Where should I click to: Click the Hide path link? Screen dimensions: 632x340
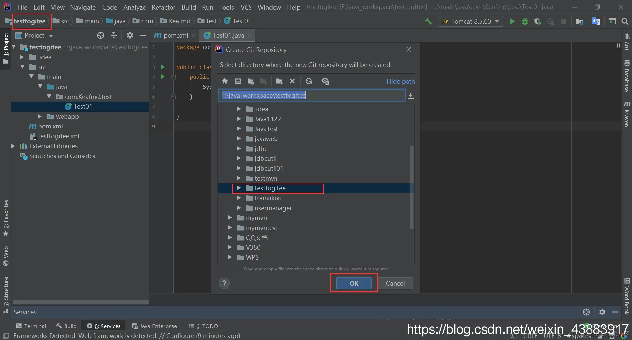(401, 81)
